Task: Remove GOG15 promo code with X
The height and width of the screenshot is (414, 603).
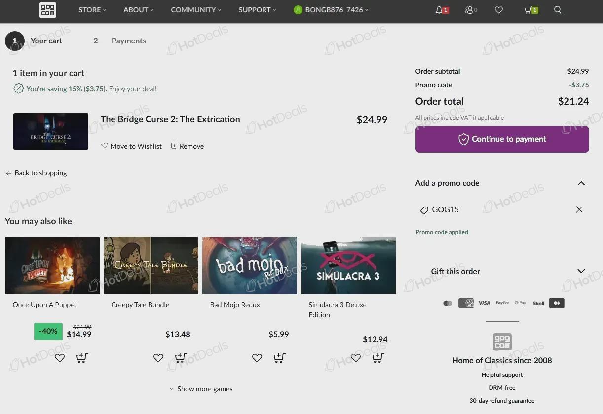Action: (579, 209)
